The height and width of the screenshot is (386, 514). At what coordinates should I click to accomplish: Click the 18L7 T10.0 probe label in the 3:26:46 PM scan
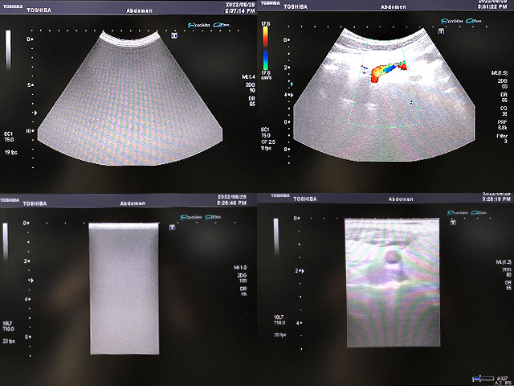8,326
